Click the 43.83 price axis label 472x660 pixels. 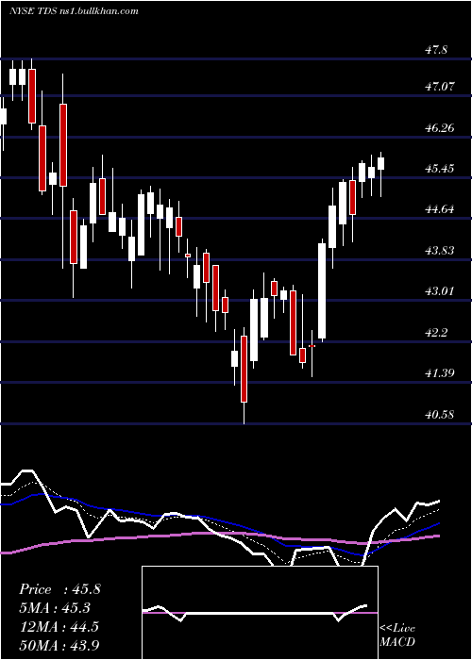440,251
